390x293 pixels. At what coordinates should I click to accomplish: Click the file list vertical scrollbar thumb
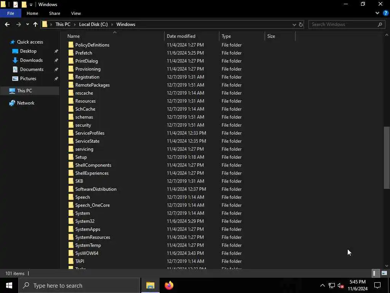coord(387,158)
